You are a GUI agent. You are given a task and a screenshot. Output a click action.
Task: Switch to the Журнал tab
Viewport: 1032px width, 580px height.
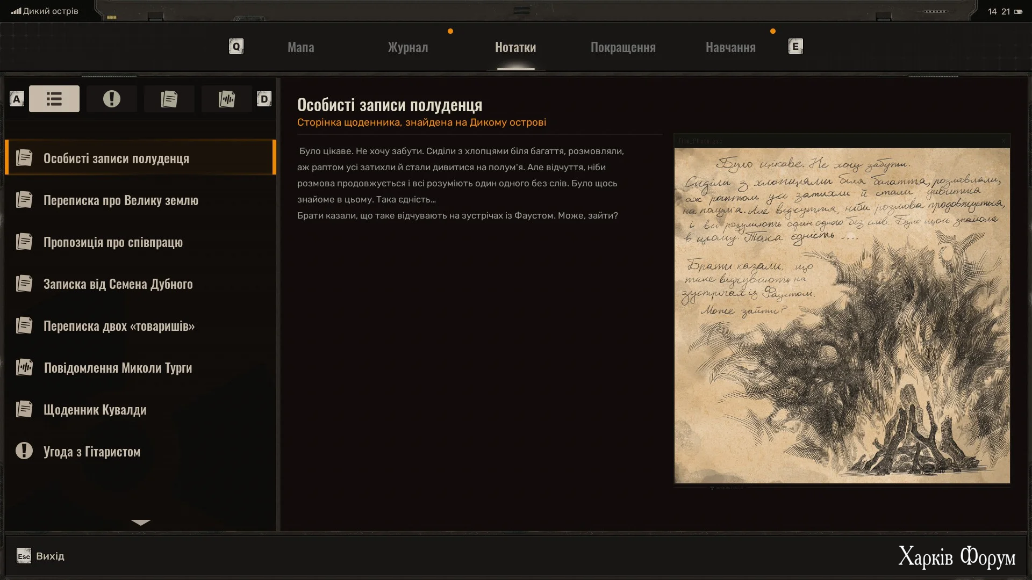[408, 47]
